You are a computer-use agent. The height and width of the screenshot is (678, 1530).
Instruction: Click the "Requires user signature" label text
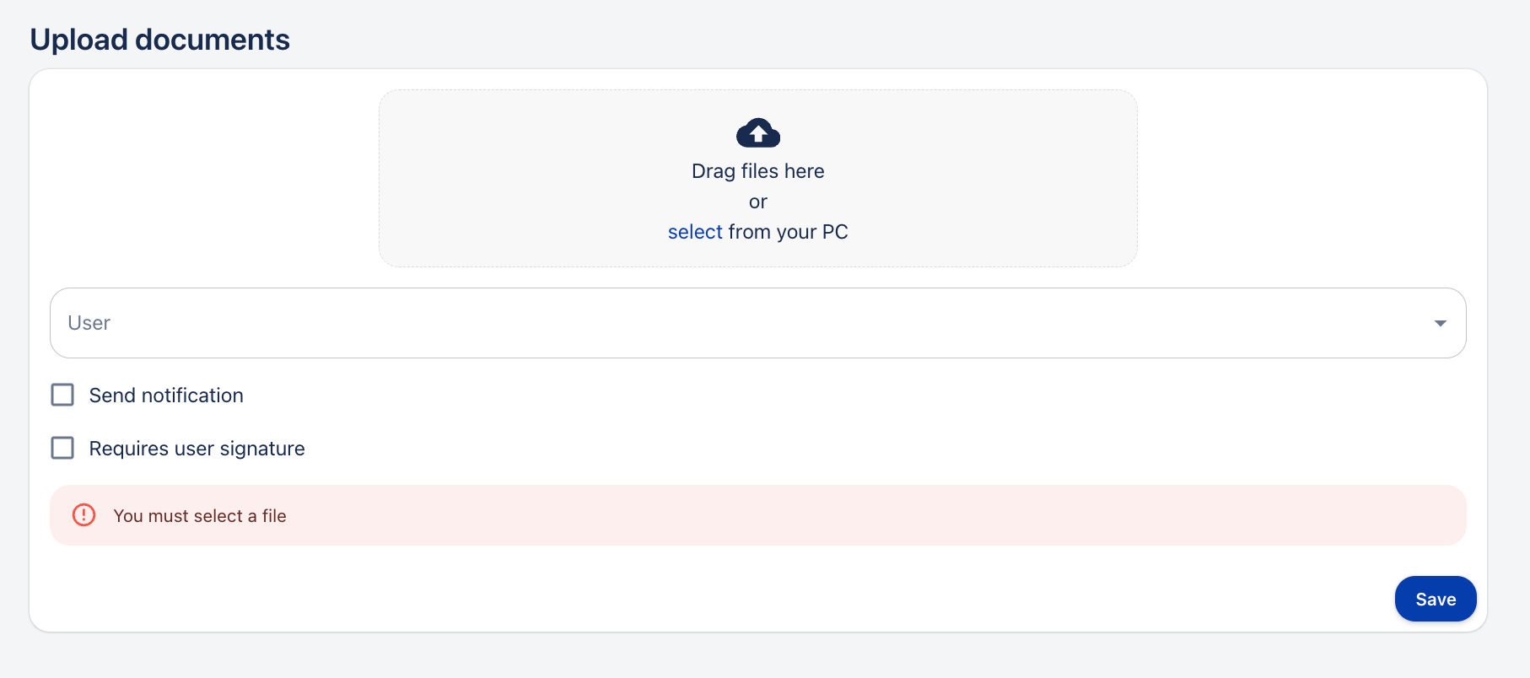(197, 449)
